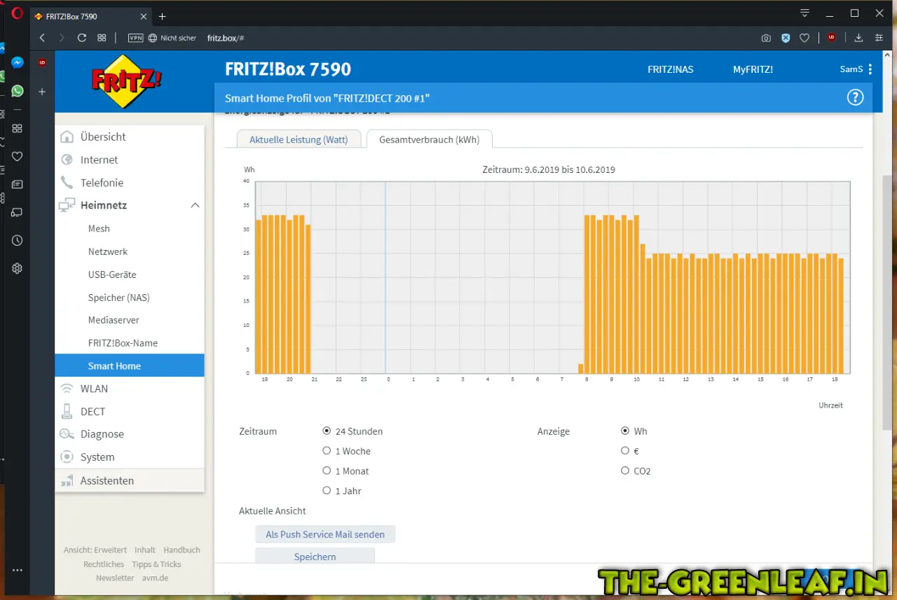Screen dimensions: 897x600
Task: Click Als Push Service Mail senden
Action: 325,534
